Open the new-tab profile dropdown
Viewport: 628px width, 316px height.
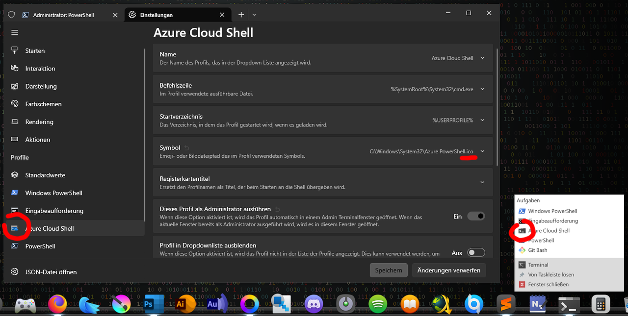coord(254,15)
